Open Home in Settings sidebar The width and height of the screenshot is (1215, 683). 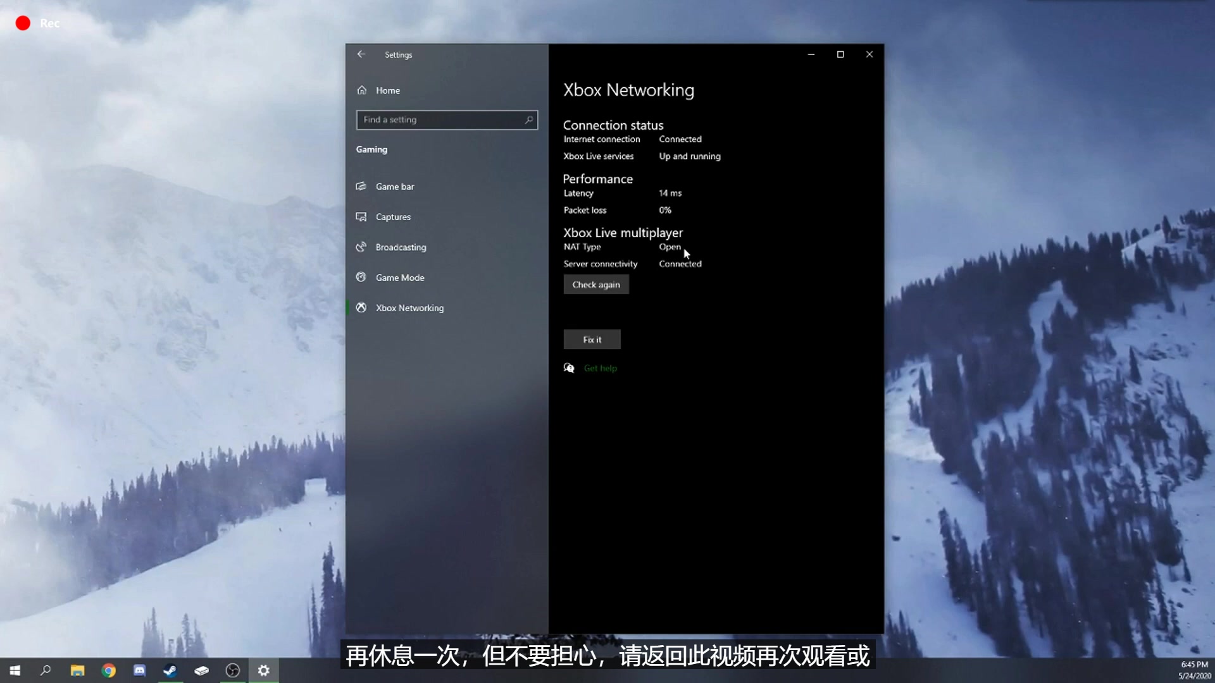447,90
